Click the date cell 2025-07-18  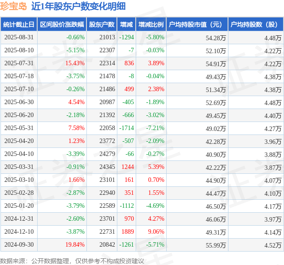(x=19, y=76)
